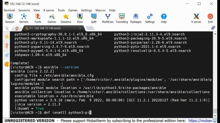Image resolution: width=220 pixels, height=123 pixels.
Task: Click 'sshpass-1.09-4.el9.x86_64' text
Action: (41, 55)
